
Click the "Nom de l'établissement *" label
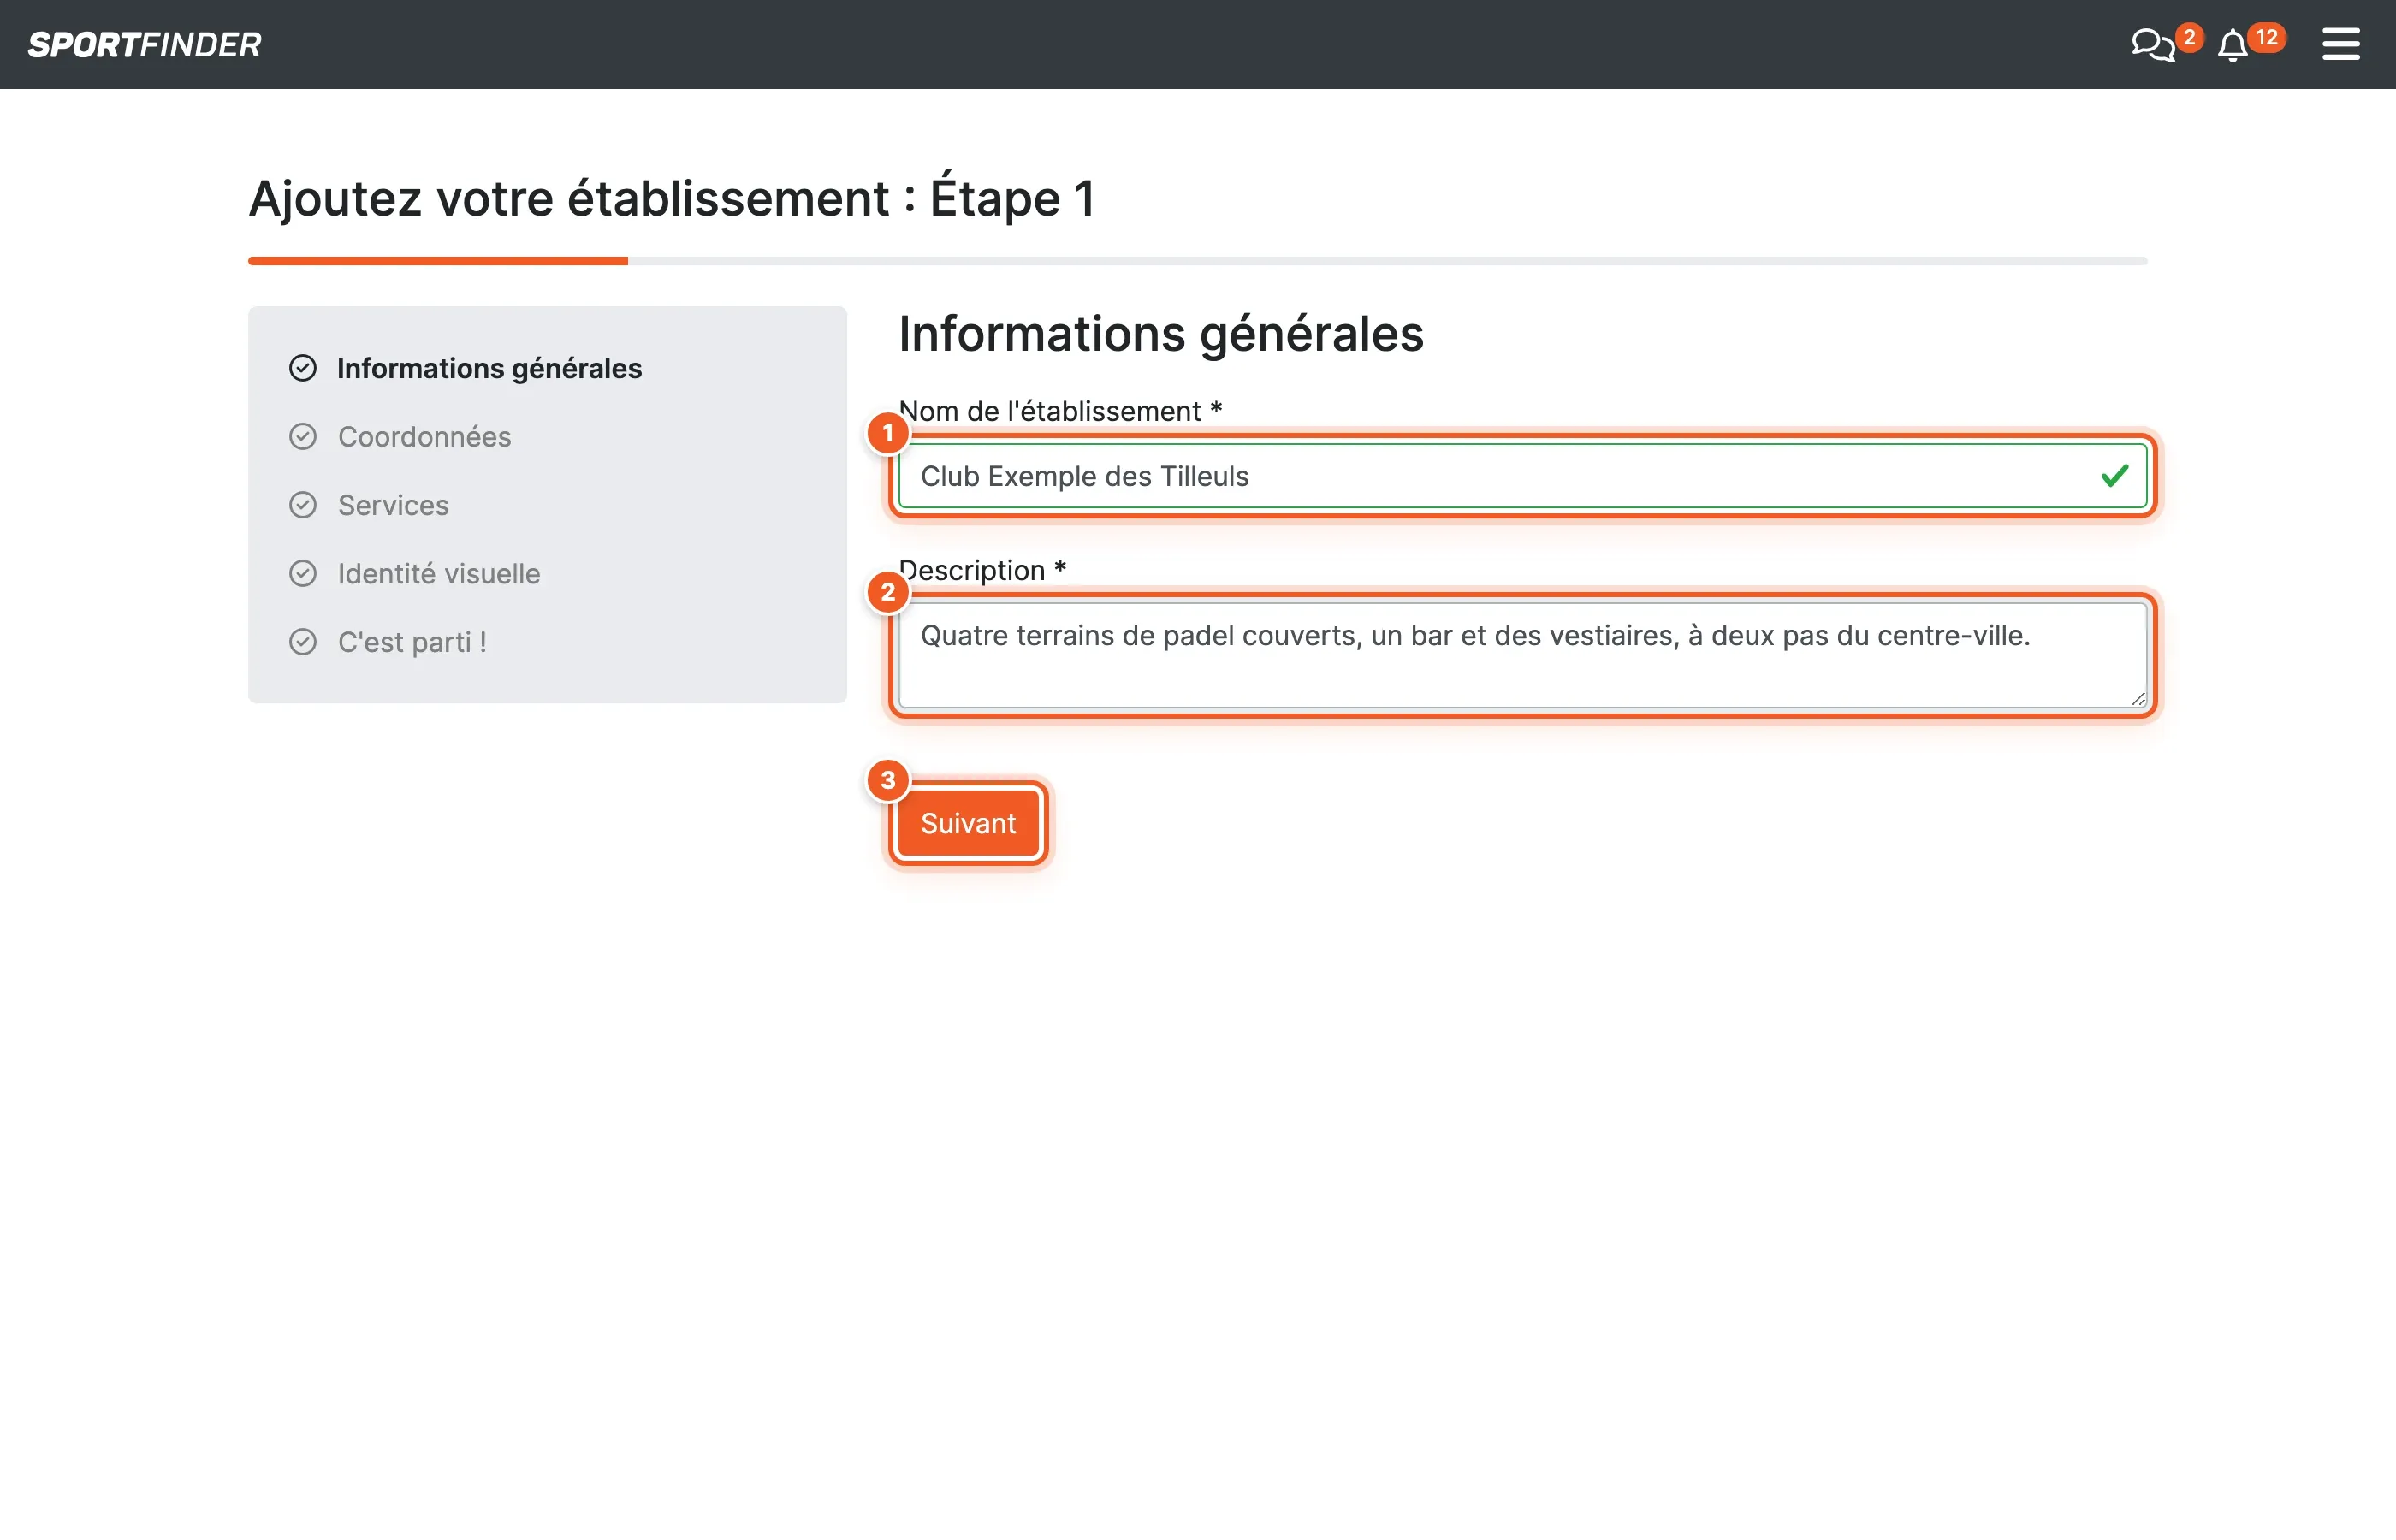pyautogui.click(x=1060, y=411)
